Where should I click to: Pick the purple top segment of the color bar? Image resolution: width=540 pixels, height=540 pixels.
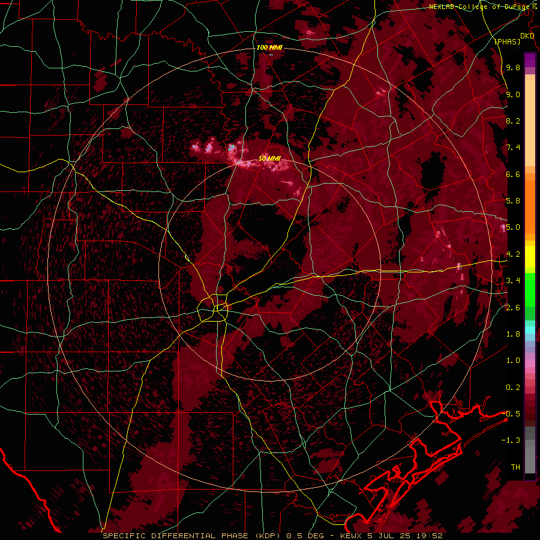[530, 60]
